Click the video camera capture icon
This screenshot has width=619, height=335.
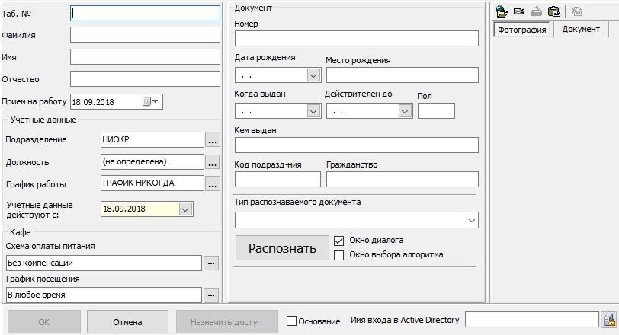(x=519, y=11)
